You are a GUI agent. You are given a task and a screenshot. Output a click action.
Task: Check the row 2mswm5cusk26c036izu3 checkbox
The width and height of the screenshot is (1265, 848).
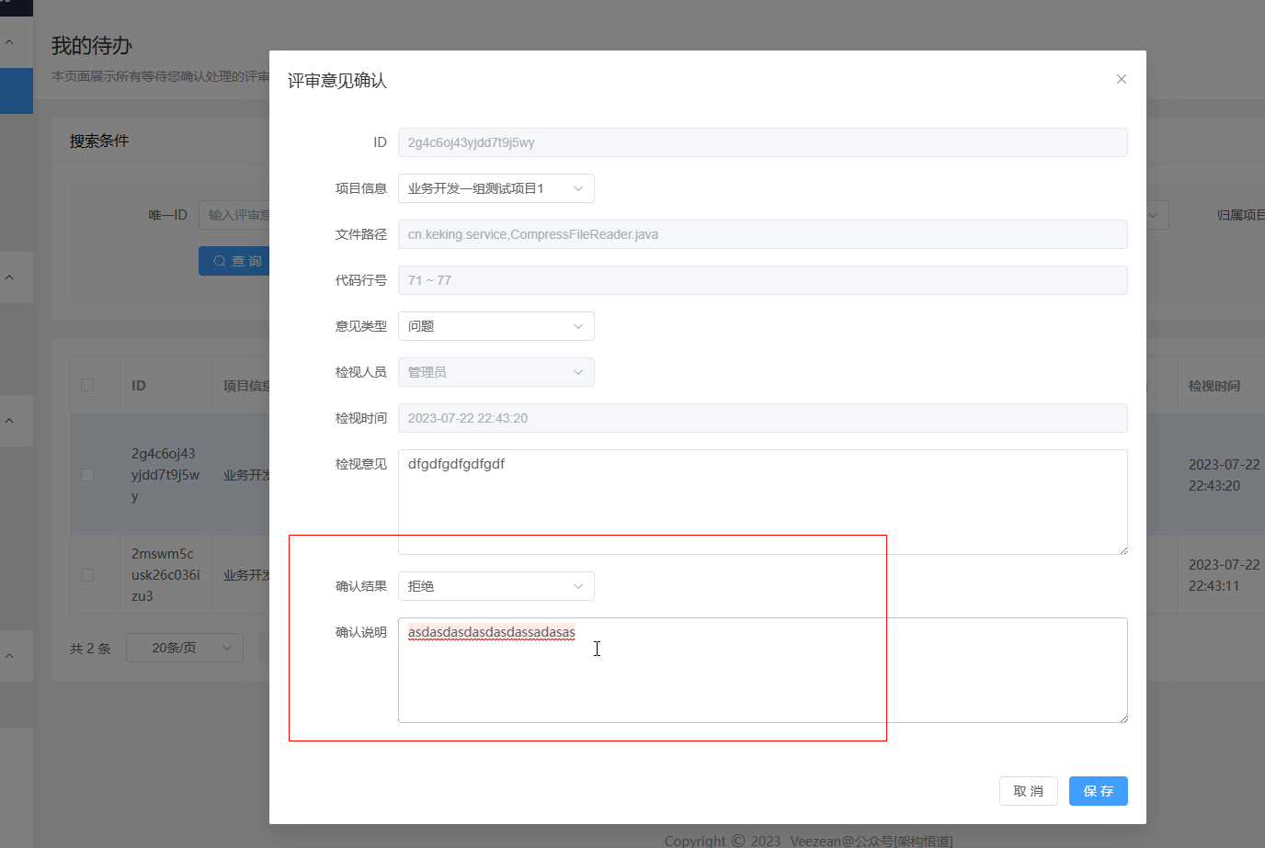click(87, 575)
